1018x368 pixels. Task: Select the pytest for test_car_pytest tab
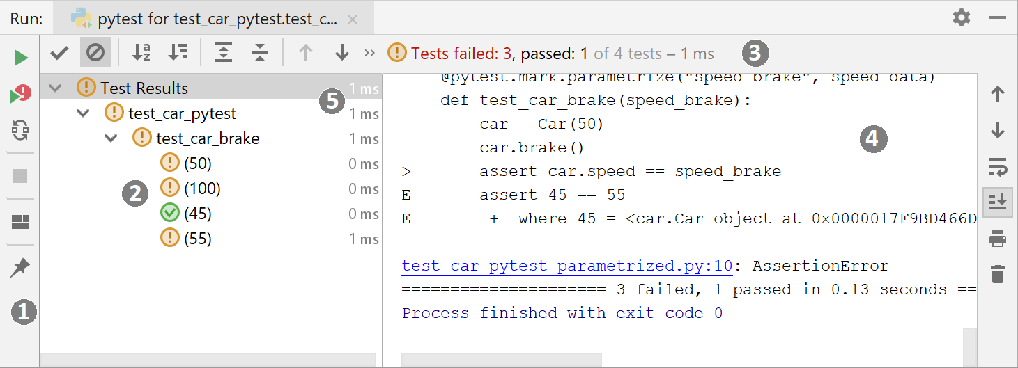pyautogui.click(x=213, y=19)
